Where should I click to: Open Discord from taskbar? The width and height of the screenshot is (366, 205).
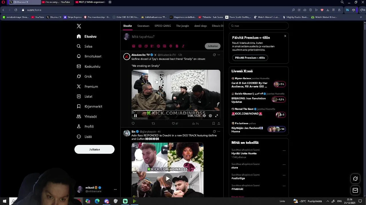(107, 201)
